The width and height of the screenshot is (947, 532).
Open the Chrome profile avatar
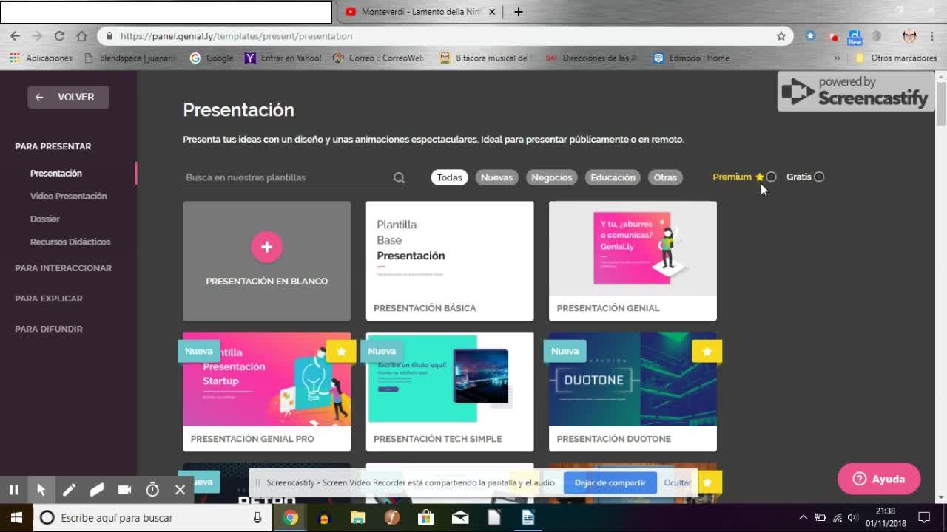coord(909,35)
